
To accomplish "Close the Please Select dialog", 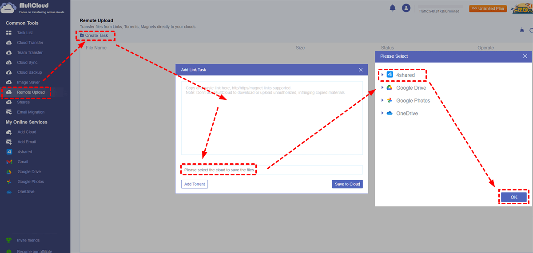I will [x=525, y=56].
